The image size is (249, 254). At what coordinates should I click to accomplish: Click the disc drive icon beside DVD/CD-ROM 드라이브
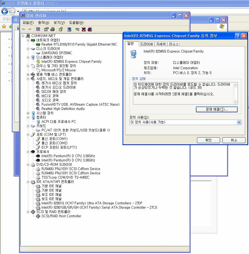(x=33, y=165)
